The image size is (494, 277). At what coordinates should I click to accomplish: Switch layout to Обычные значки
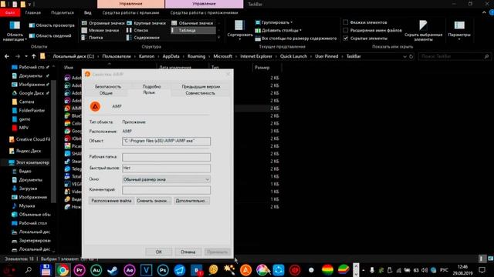(192, 23)
